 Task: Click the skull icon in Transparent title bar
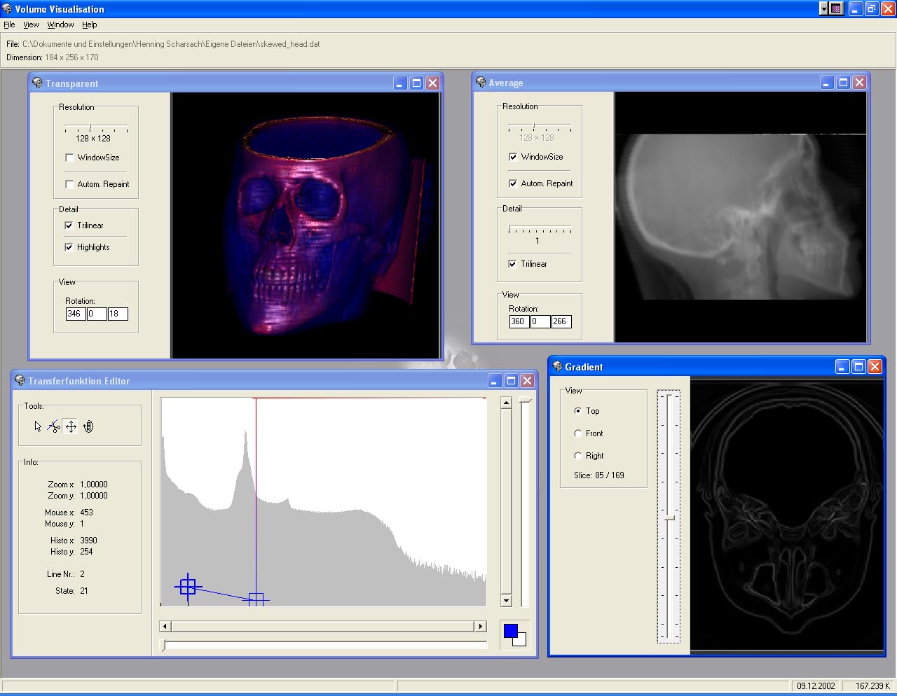(37, 83)
